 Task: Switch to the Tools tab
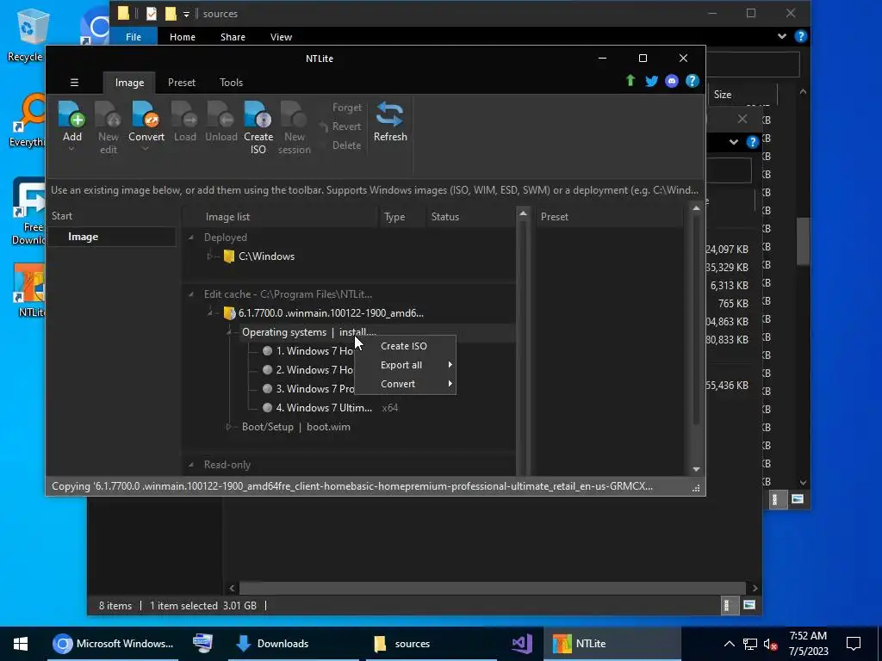tap(231, 83)
